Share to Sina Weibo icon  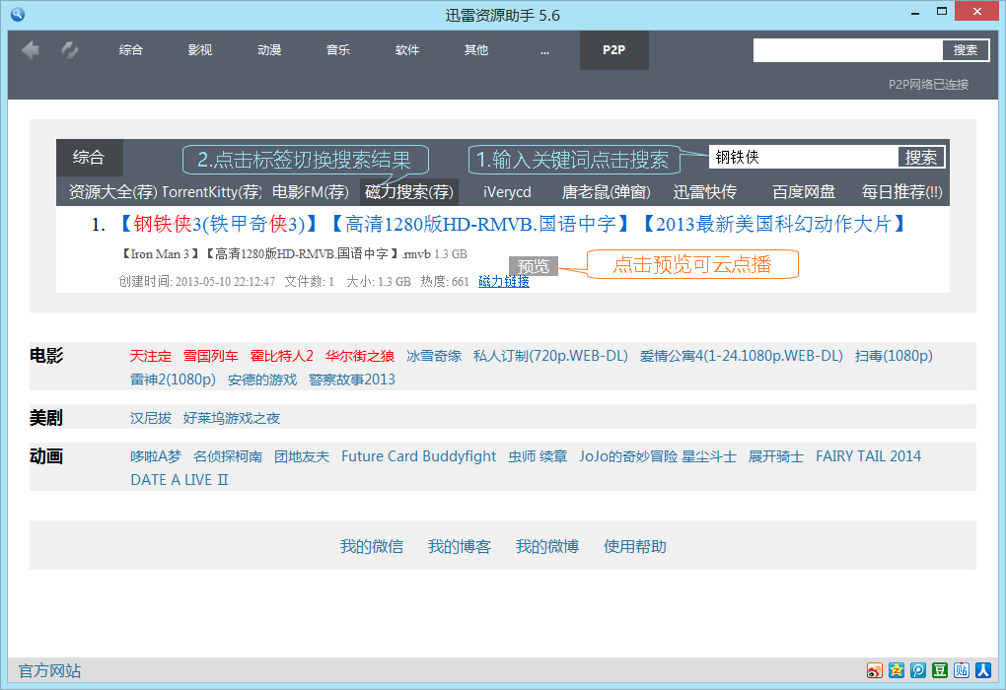875,670
